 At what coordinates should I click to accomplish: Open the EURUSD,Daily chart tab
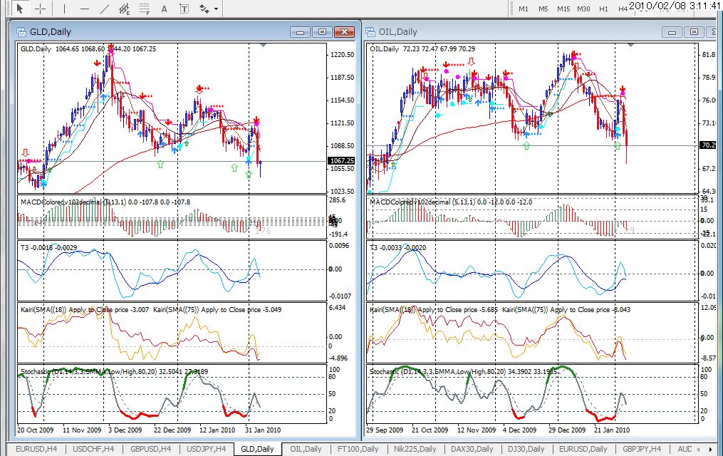point(583,449)
